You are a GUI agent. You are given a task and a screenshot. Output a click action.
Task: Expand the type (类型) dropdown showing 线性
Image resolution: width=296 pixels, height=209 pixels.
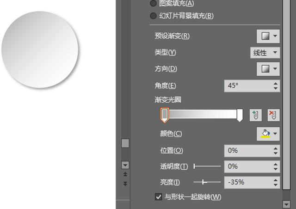click(x=265, y=52)
